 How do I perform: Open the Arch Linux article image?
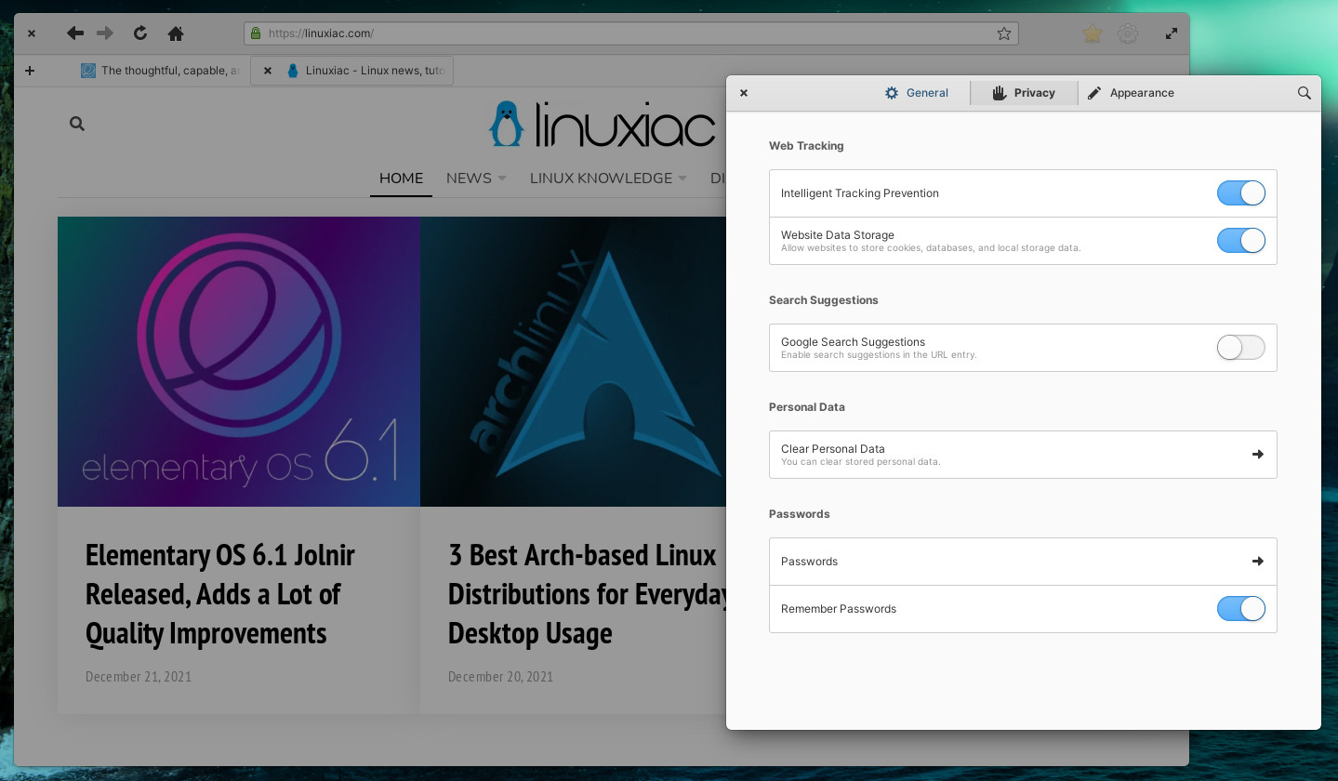click(x=573, y=362)
